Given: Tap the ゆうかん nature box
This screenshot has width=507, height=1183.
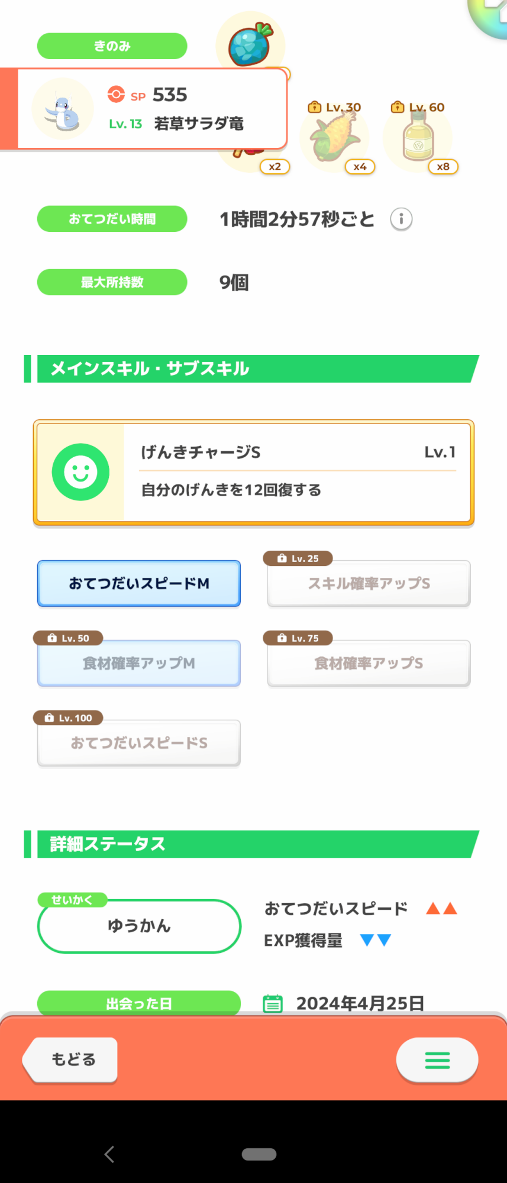Looking at the screenshot, I should [x=139, y=926].
